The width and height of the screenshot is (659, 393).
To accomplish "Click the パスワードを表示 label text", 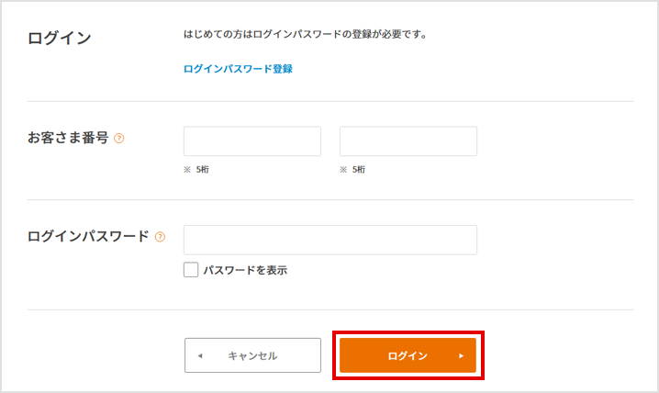I will pyautogui.click(x=245, y=270).
